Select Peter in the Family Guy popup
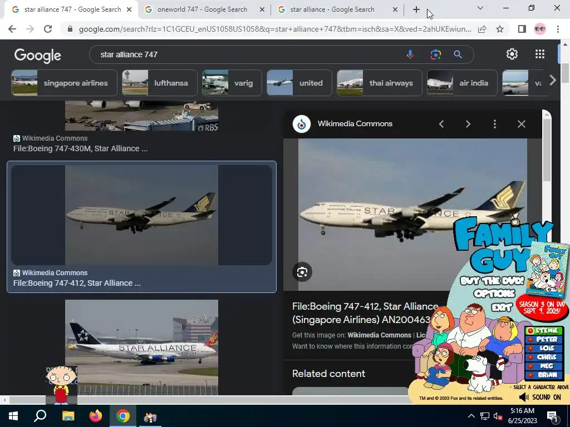The width and height of the screenshot is (570, 427). [544, 340]
